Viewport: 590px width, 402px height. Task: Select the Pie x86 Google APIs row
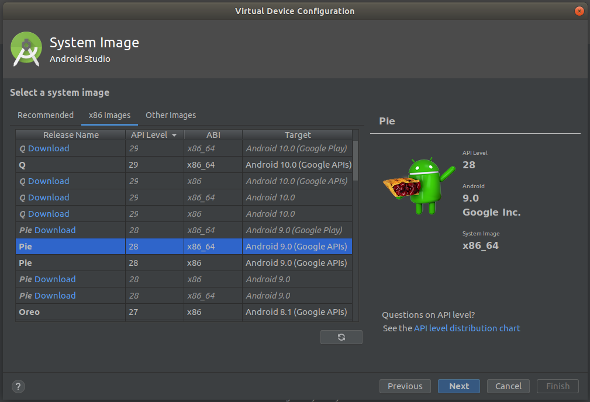(70, 262)
